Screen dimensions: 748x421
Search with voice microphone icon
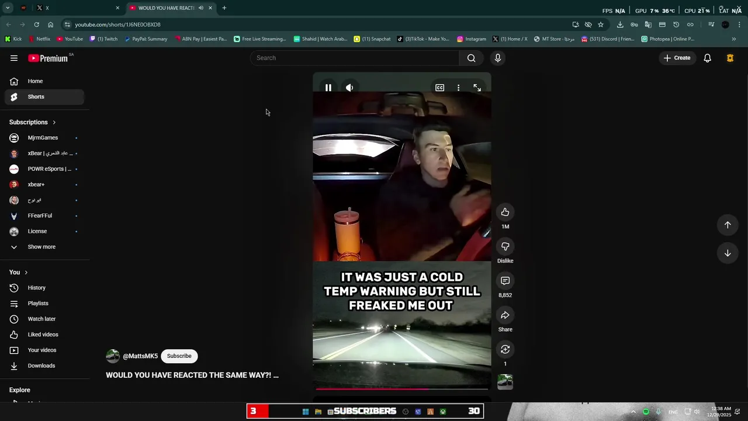tap(498, 58)
